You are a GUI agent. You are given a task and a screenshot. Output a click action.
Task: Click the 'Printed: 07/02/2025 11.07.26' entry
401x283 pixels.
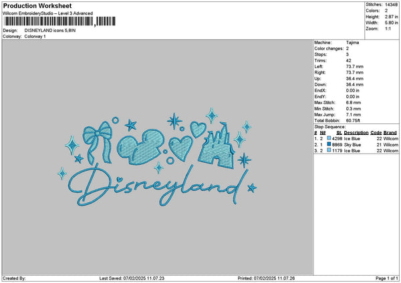266,278
